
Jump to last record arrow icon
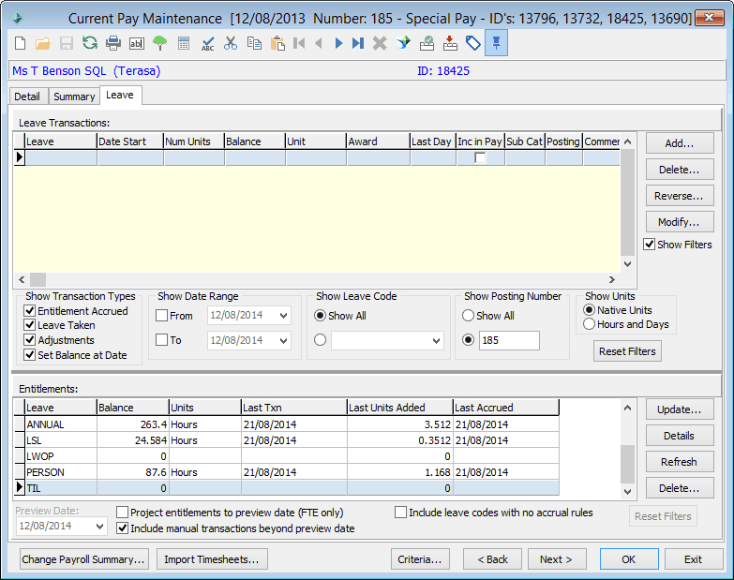[358, 43]
